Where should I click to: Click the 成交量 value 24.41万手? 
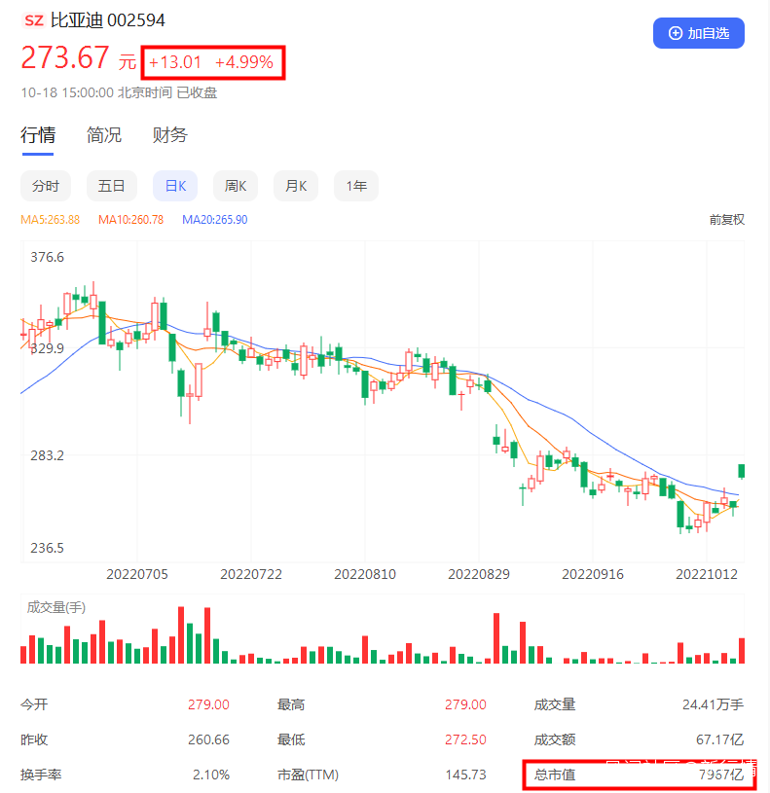(x=713, y=704)
